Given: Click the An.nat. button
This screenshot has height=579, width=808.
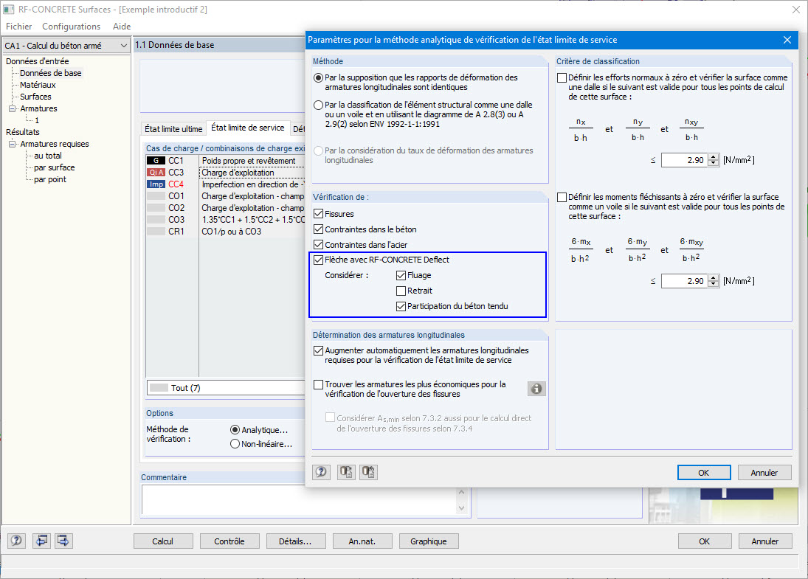Looking at the screenshot, I should pos(362,541).
